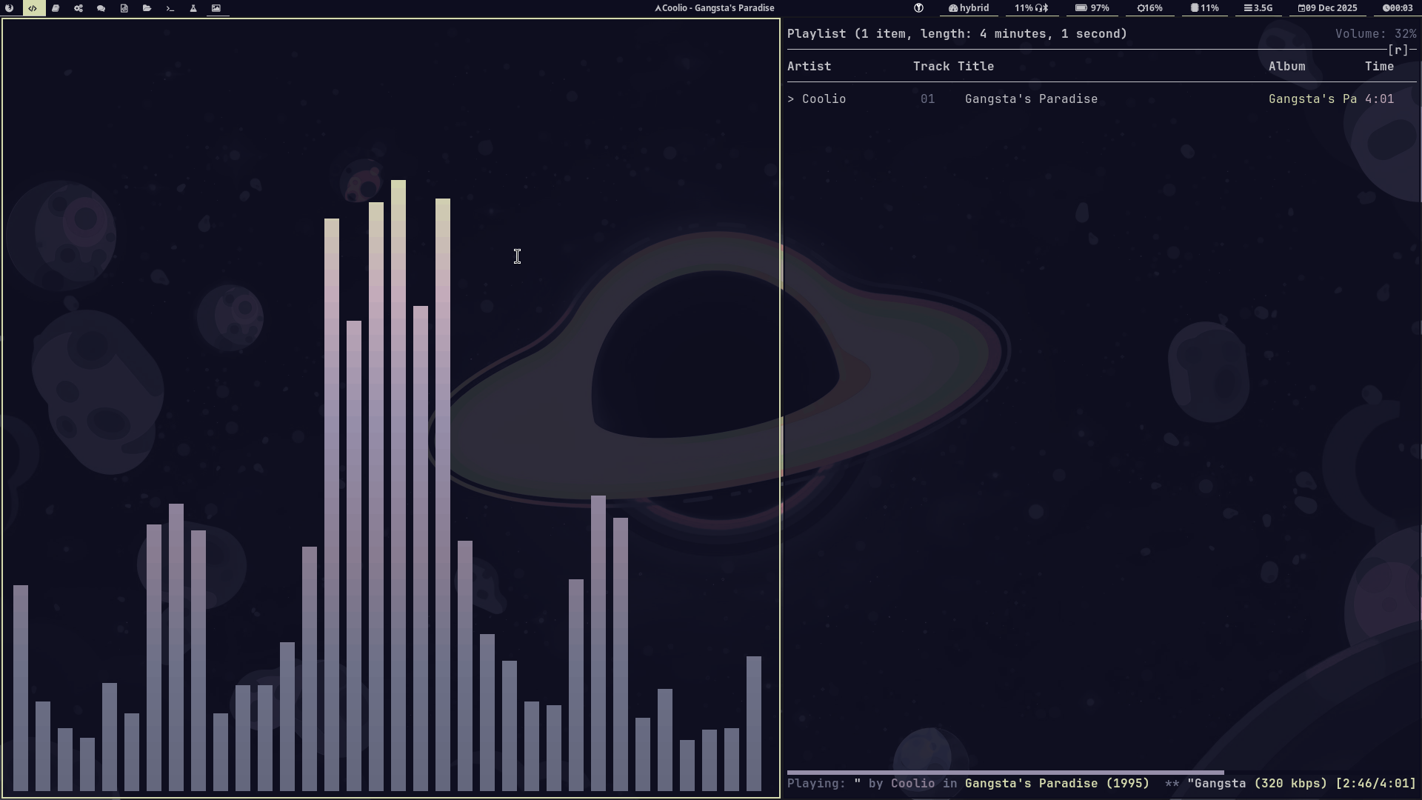Click the flask workspace icon

pyautogui.click(x=193, y=8)
